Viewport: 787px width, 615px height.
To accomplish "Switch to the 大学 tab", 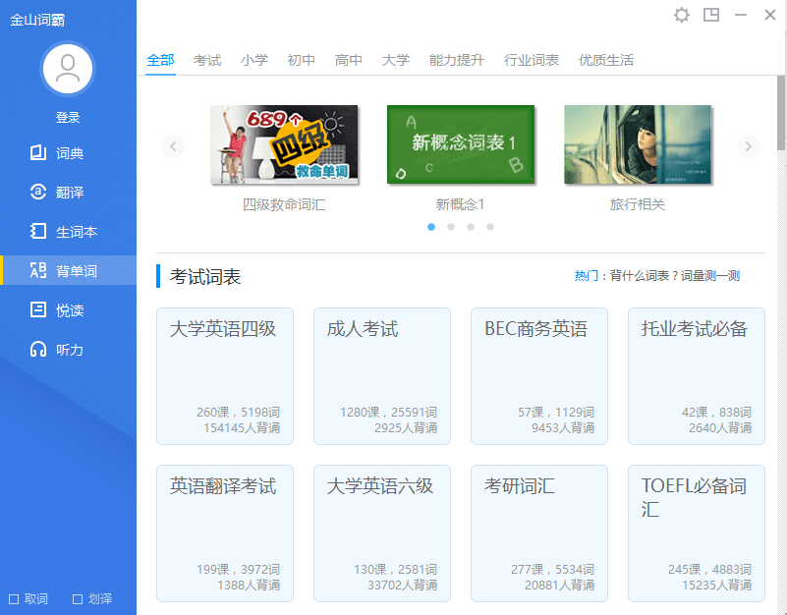I will pyautogui.click(x=396, y=60).
